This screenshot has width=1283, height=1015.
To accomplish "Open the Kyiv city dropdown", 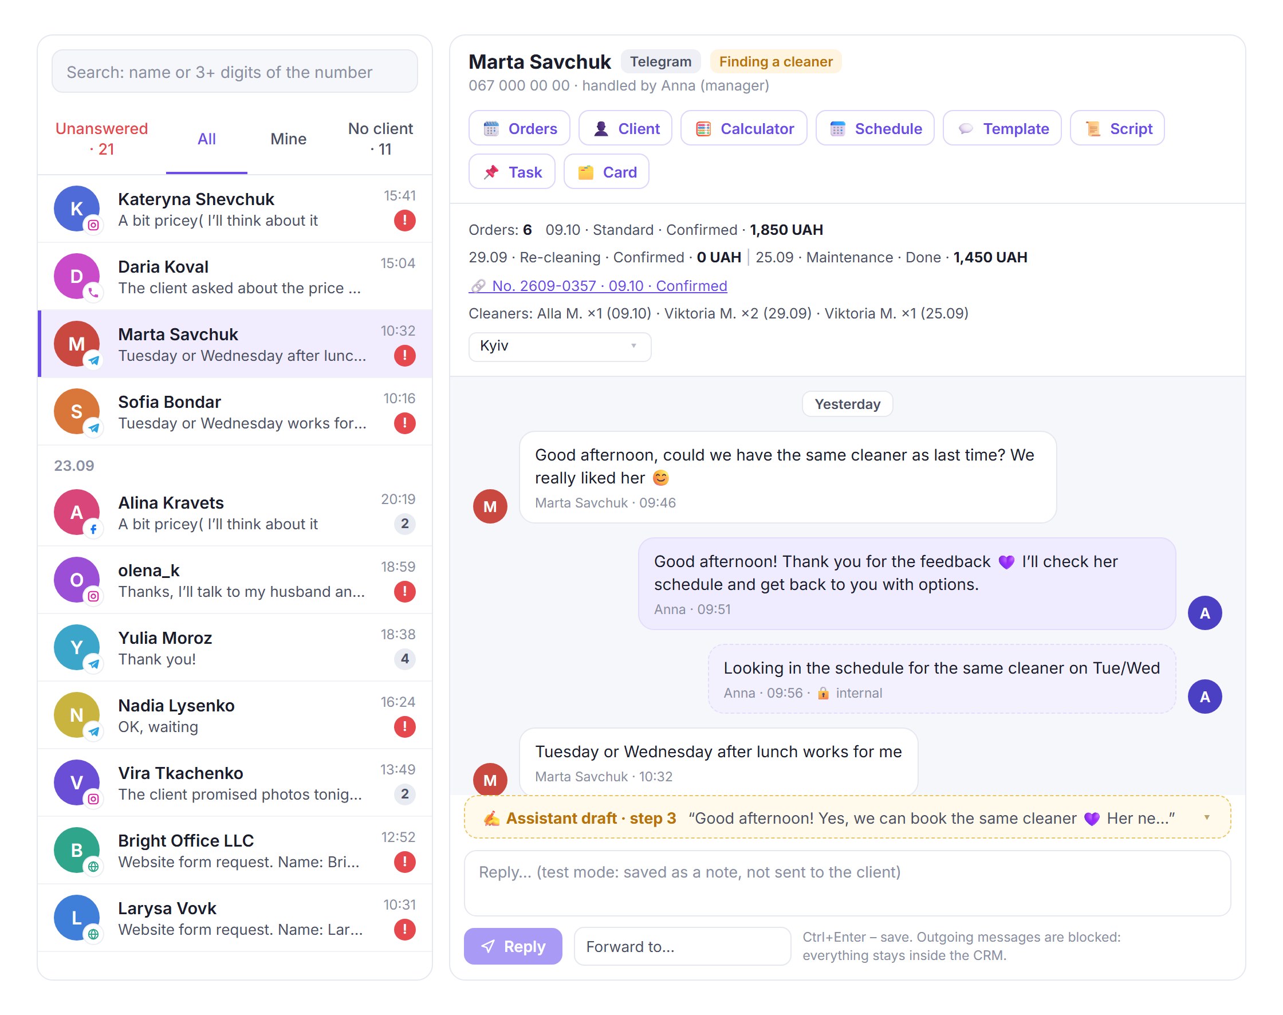I will (x=560, y=347).
